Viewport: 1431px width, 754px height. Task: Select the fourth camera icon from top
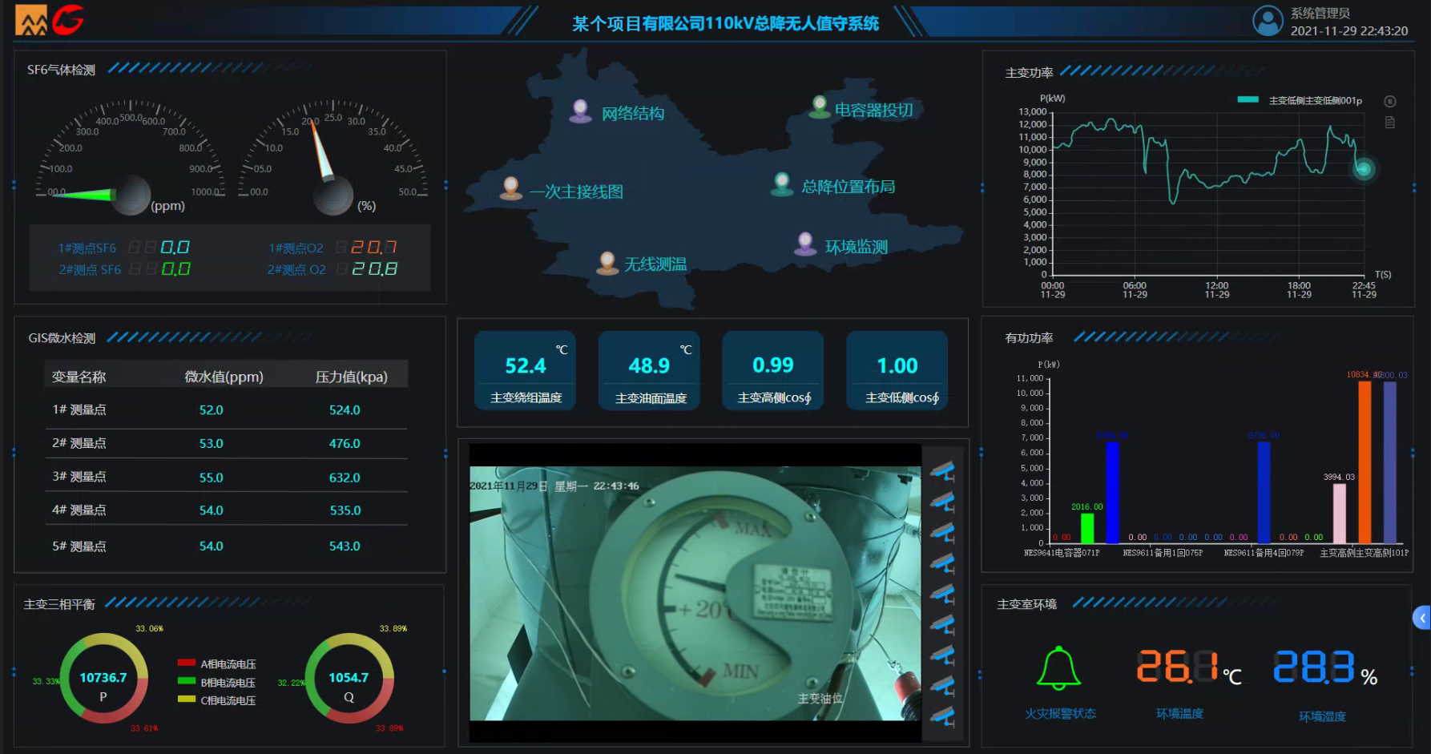click(x=943, y=563)
